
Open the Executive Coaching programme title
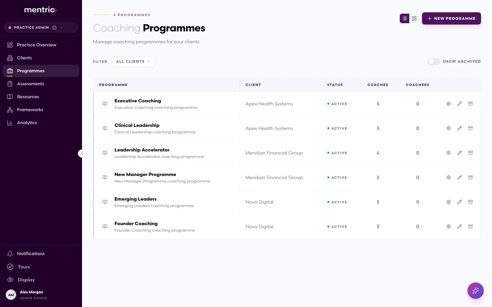pyautogui.click(x=138, y=101)
